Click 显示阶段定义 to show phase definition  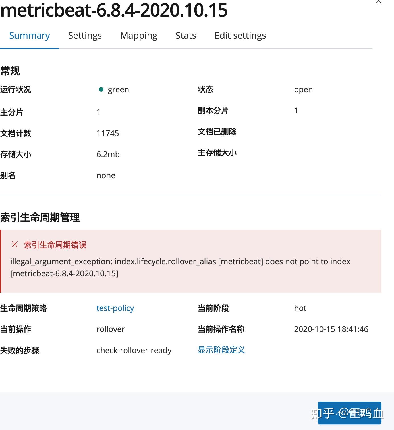(221, 350)
